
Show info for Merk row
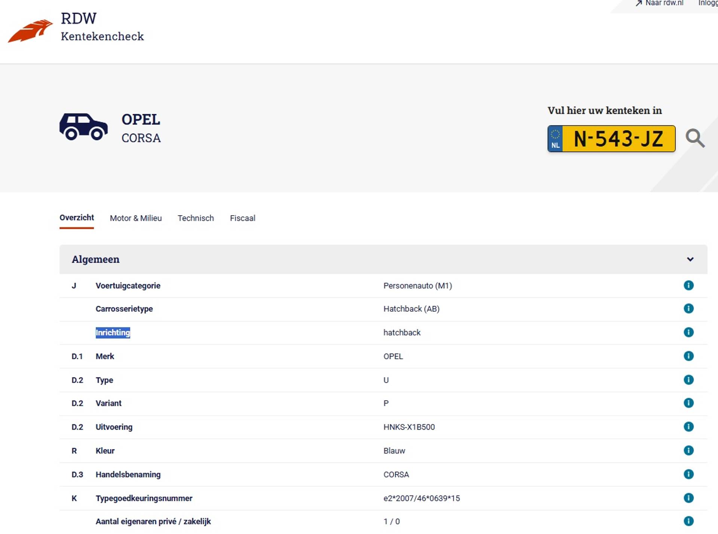coord(688,356)
